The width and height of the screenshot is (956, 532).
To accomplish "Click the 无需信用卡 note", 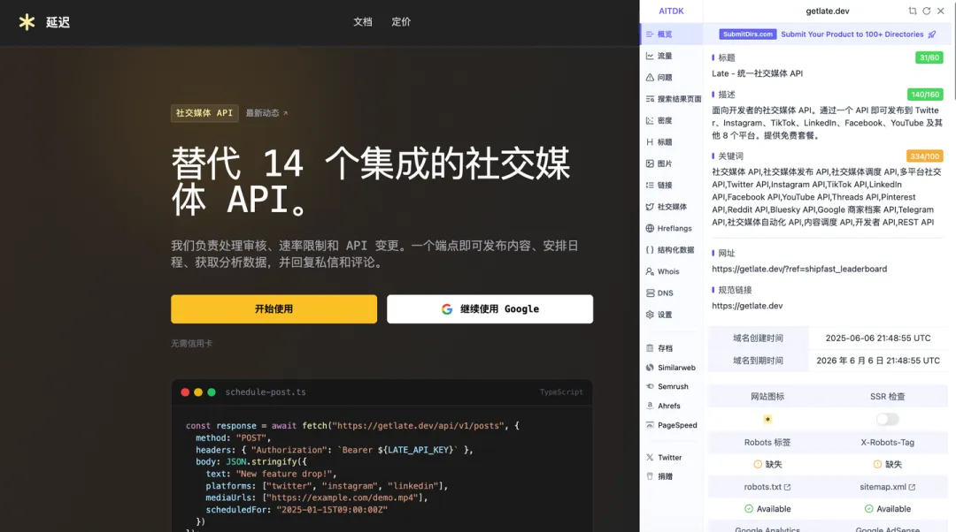I will 191,344.
